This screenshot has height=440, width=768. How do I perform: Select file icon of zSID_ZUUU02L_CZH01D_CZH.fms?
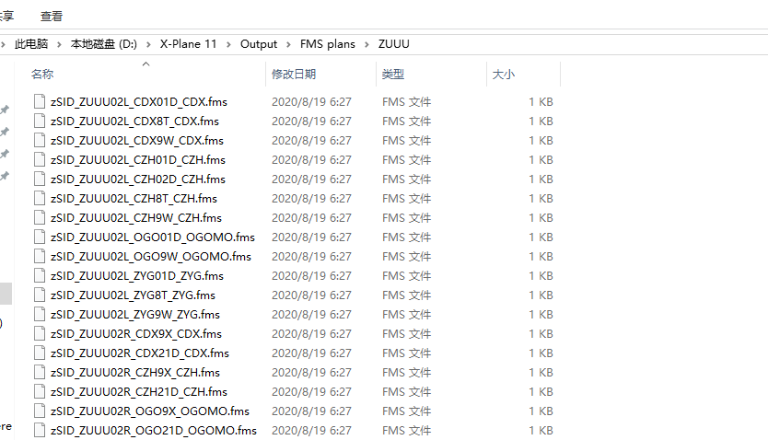tap(40, 159)
